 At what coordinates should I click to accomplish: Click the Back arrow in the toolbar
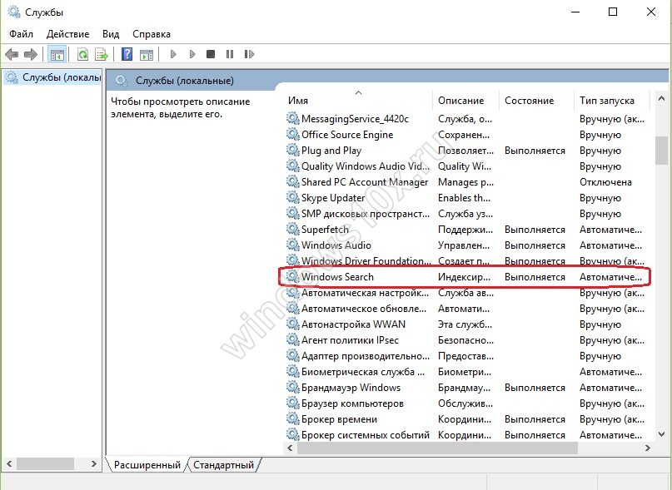[12, 55]
